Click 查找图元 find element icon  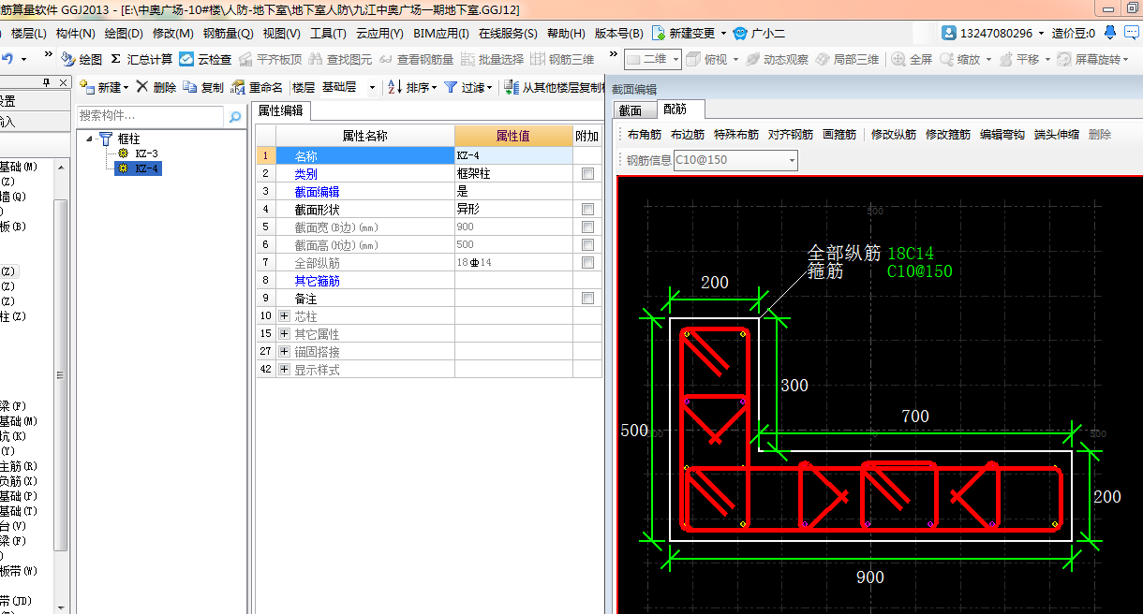click(316, 59)
